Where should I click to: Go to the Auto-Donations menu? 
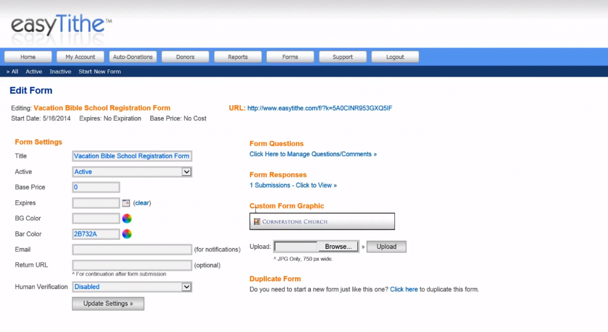click(133, 57)
